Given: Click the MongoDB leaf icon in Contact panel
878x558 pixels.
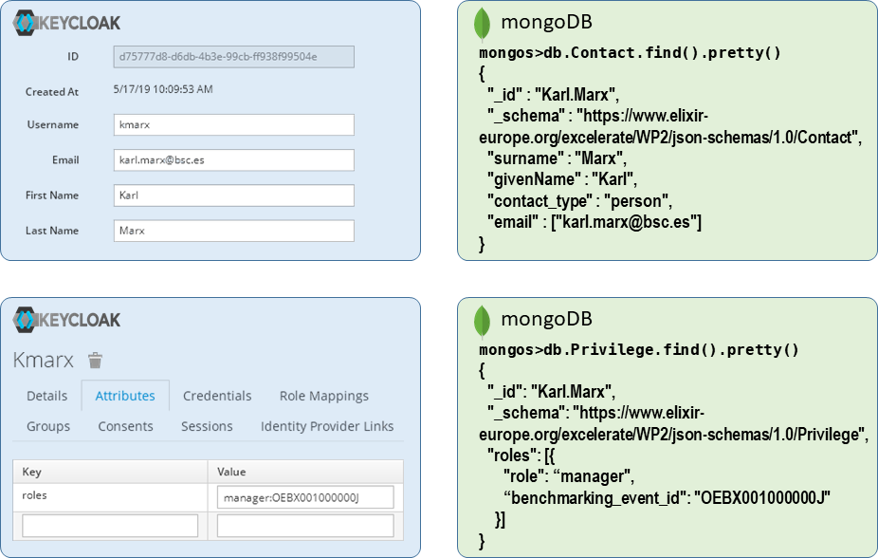Looking at the screenshot, I should [482, 25].
